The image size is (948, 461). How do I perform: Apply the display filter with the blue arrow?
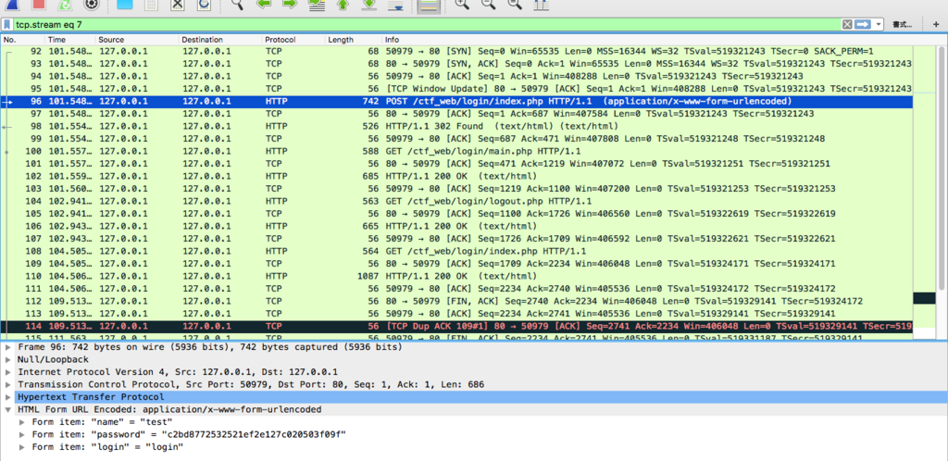[862, 25]
